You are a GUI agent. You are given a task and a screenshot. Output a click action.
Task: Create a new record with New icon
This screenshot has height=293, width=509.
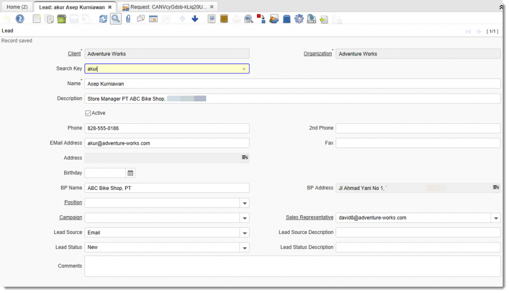coord(37,19)
